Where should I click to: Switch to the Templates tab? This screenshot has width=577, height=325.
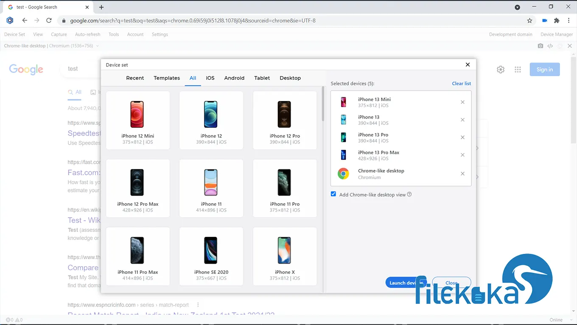(x=167, y=78)
